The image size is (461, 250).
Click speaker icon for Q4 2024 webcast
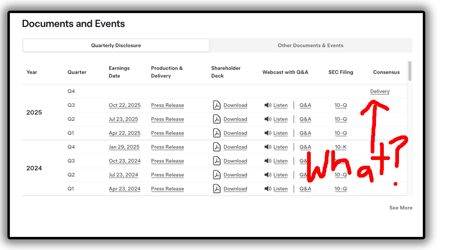click(x=268, y=147)
